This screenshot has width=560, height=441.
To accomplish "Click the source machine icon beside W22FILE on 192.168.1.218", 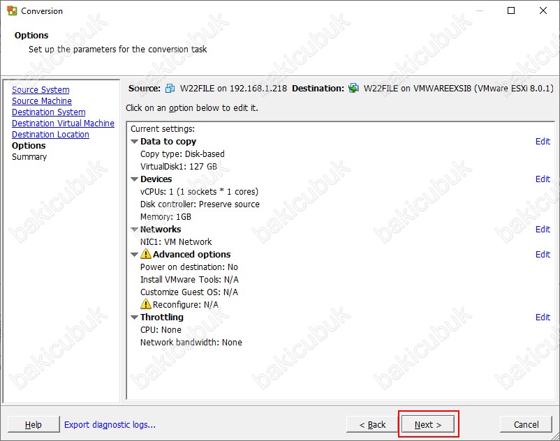I will click(x=170, y=88).
